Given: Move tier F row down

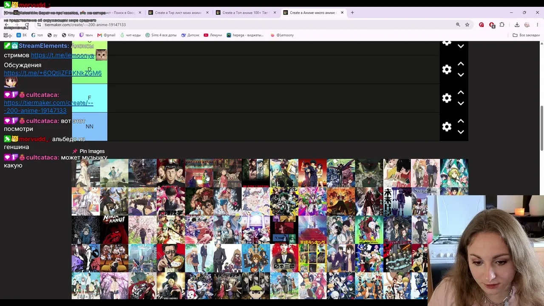Looking at the screenshot, I should click(x=461, y=103).
